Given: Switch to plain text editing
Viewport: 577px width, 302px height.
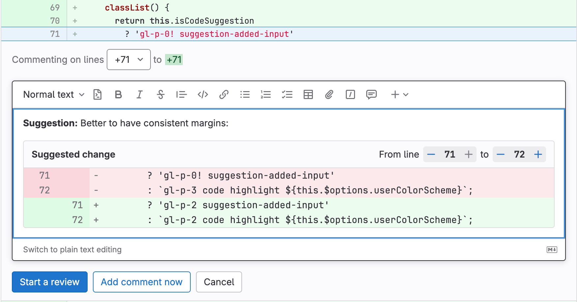Looking at the screenshot, I should (72, 250).
